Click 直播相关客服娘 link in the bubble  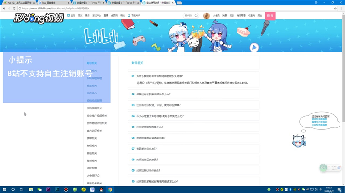[319, 122]
